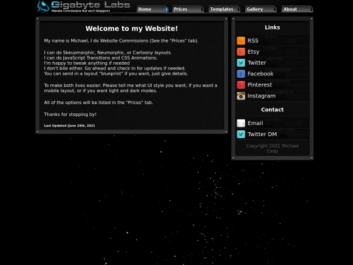Click the Twitter DM bird icon

(x=241, y=134)
